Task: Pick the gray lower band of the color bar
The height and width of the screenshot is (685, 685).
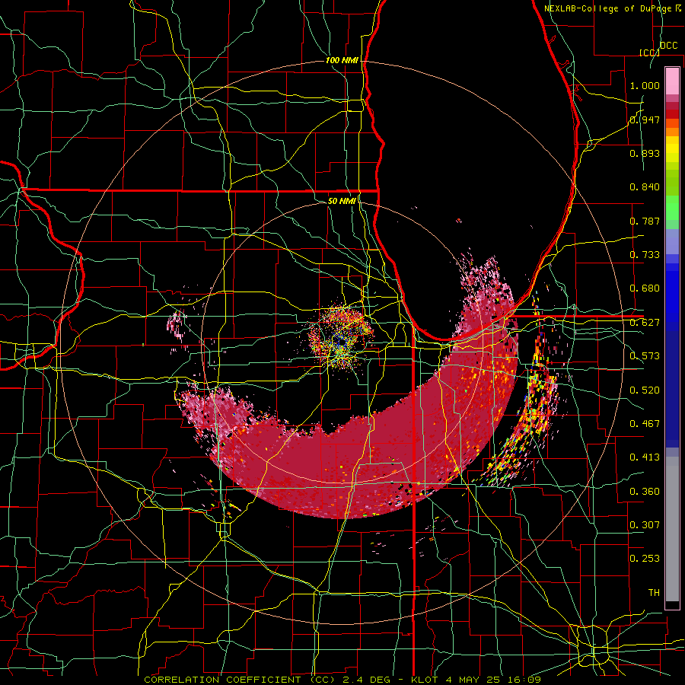Action: tap(672, 529)
